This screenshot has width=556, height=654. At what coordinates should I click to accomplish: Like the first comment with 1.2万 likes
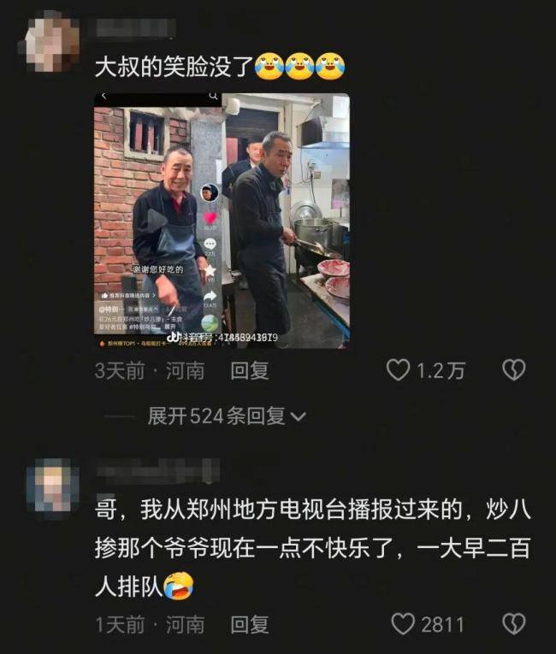pyautogui.click(x=398, y=370)
